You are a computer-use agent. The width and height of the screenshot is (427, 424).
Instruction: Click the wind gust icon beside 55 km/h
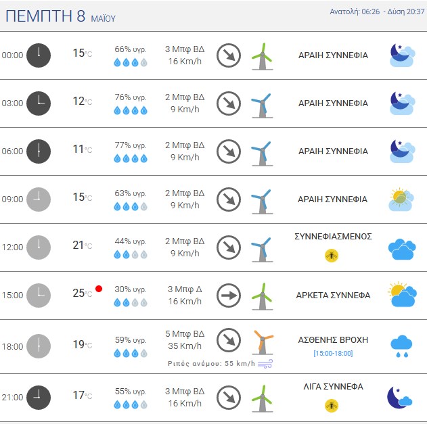coord(265,364)
